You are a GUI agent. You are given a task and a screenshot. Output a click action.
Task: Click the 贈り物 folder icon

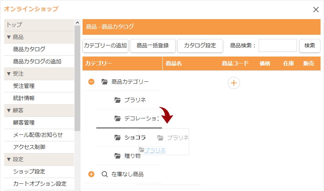click(118, 156)
